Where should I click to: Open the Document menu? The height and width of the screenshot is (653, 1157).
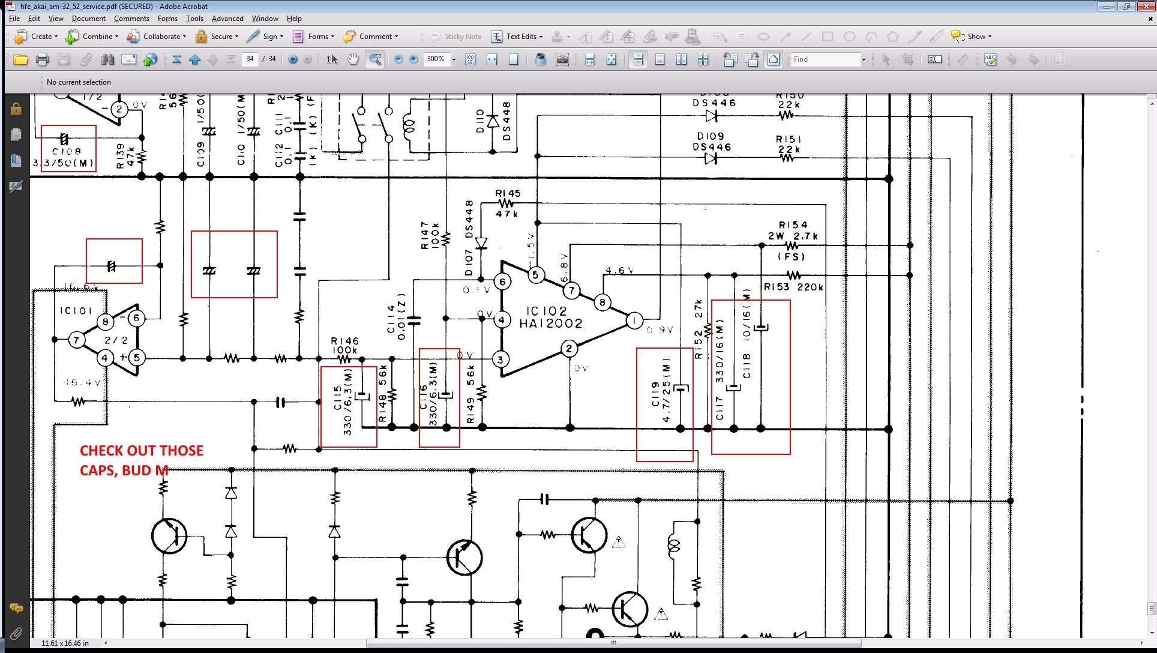click(x=88, y=19)
